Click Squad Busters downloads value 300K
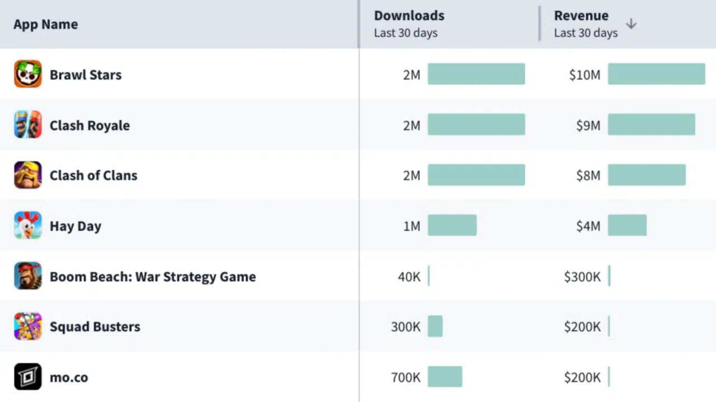716x402 pixels. (x=406, y=327)
